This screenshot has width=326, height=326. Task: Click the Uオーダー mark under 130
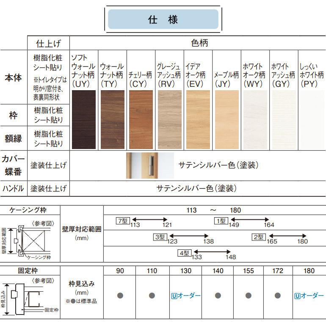[x=186, y=296]
